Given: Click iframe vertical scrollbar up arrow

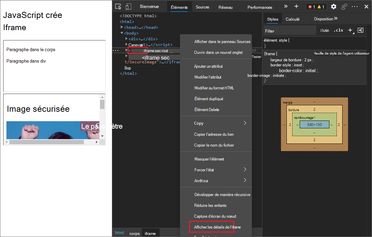Looking at the screenshot, I should (x=102, y=97).
